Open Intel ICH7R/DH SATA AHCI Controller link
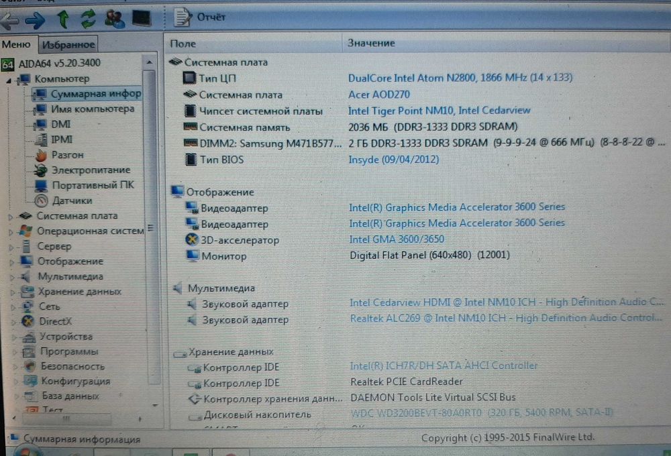Viewport: 671px width, 456px height. click(444, 365)
